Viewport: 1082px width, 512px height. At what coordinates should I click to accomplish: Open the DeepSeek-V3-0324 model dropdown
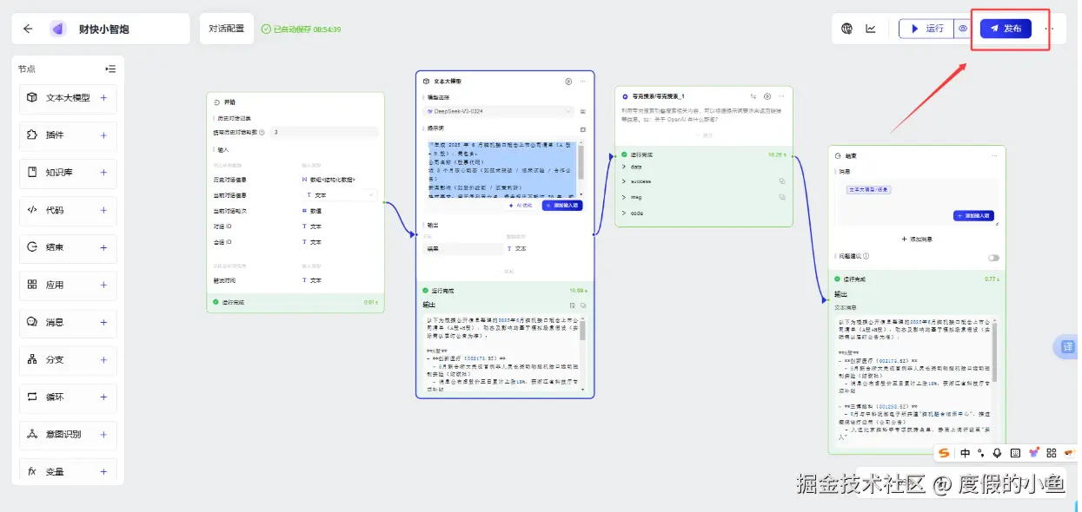pos(499,111)
